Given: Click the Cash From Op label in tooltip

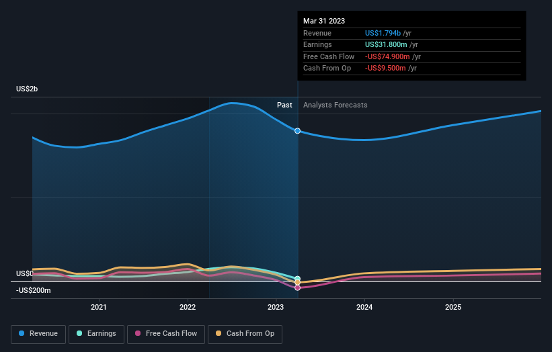Looking at the screenshot, I should coord(327,69).
